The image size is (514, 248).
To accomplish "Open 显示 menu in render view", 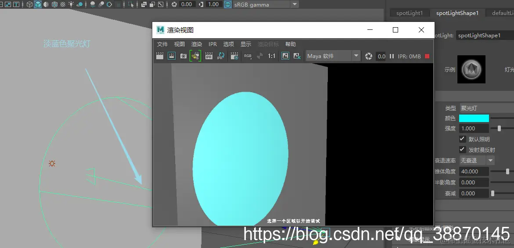I will click(x=246, y=44).
